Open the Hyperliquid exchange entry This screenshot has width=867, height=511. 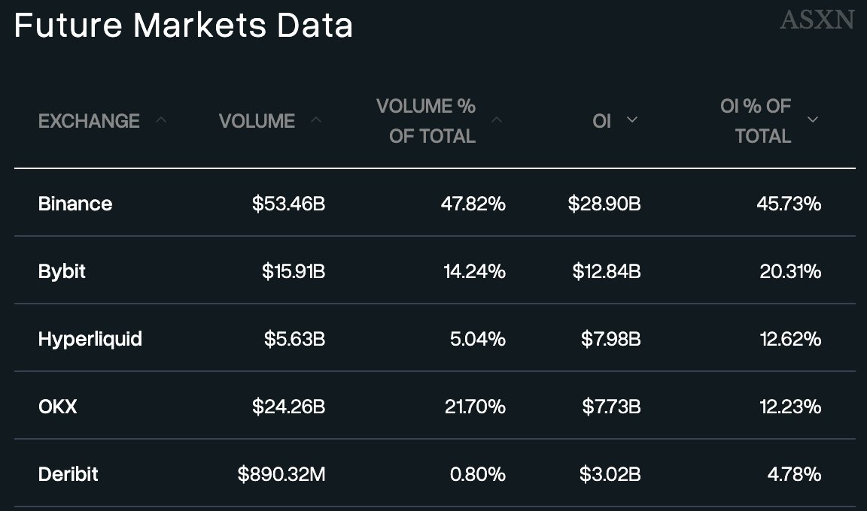(90, 339)
